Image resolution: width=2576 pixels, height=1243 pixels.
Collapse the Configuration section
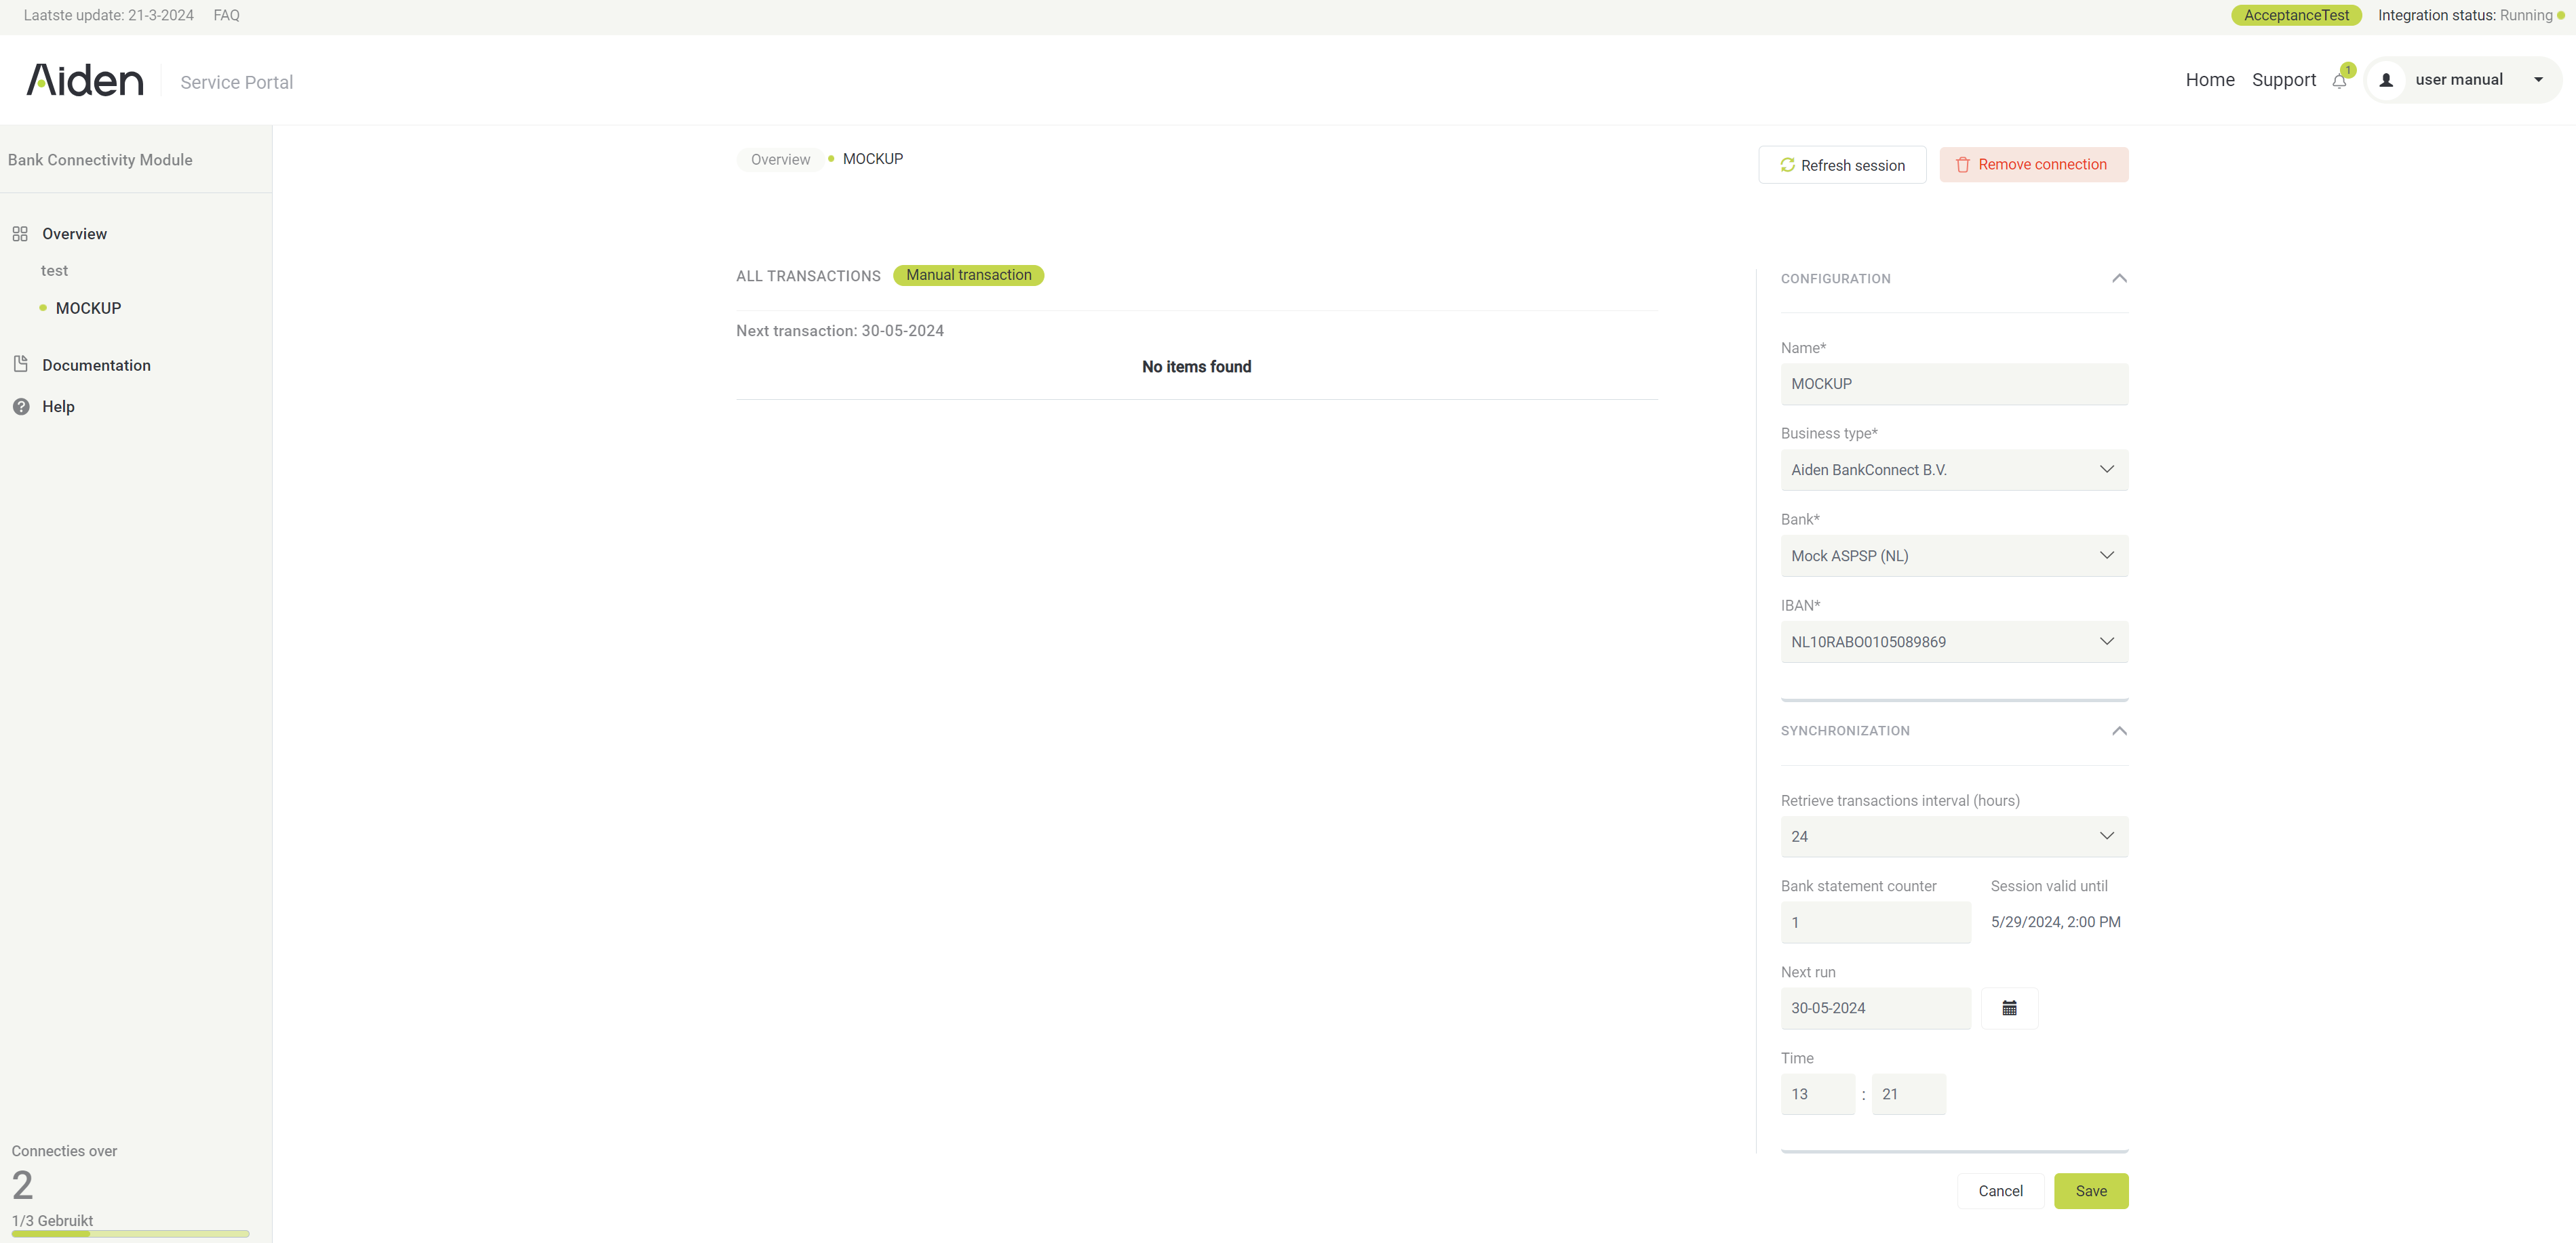pyautogui.click(x=2119, y=279)
